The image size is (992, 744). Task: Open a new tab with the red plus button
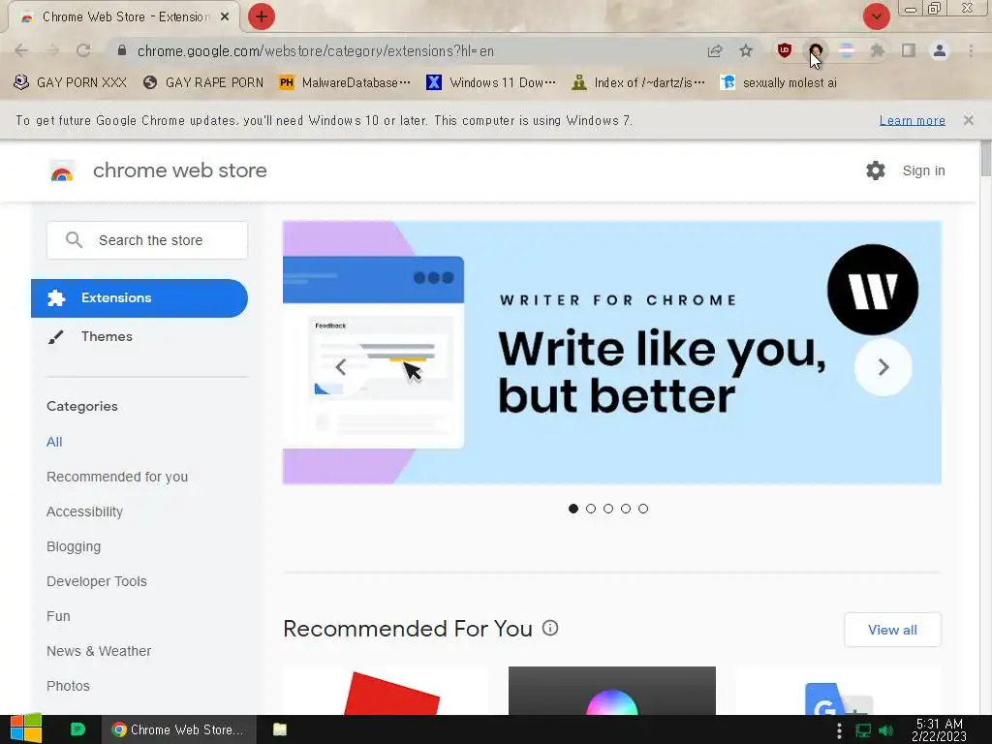pyautogui.click(x=262, y=16)
